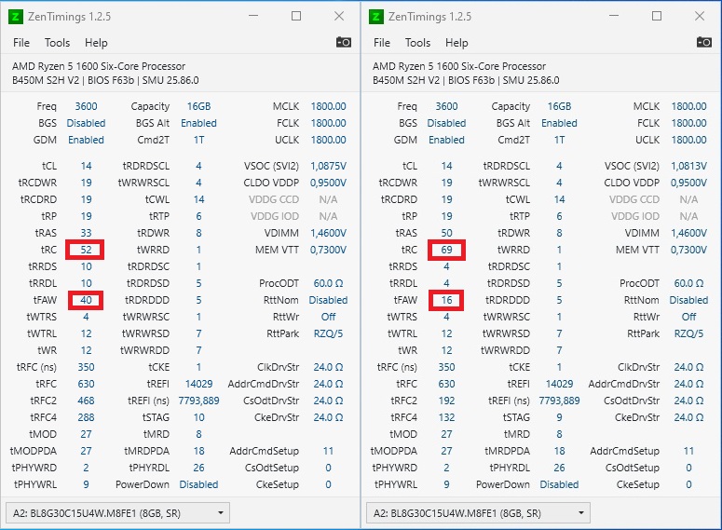The width and height of the screenshot is (722, 530).
Task: Click the tRFC2 value 468 in the left window
Action: (86, 401)
